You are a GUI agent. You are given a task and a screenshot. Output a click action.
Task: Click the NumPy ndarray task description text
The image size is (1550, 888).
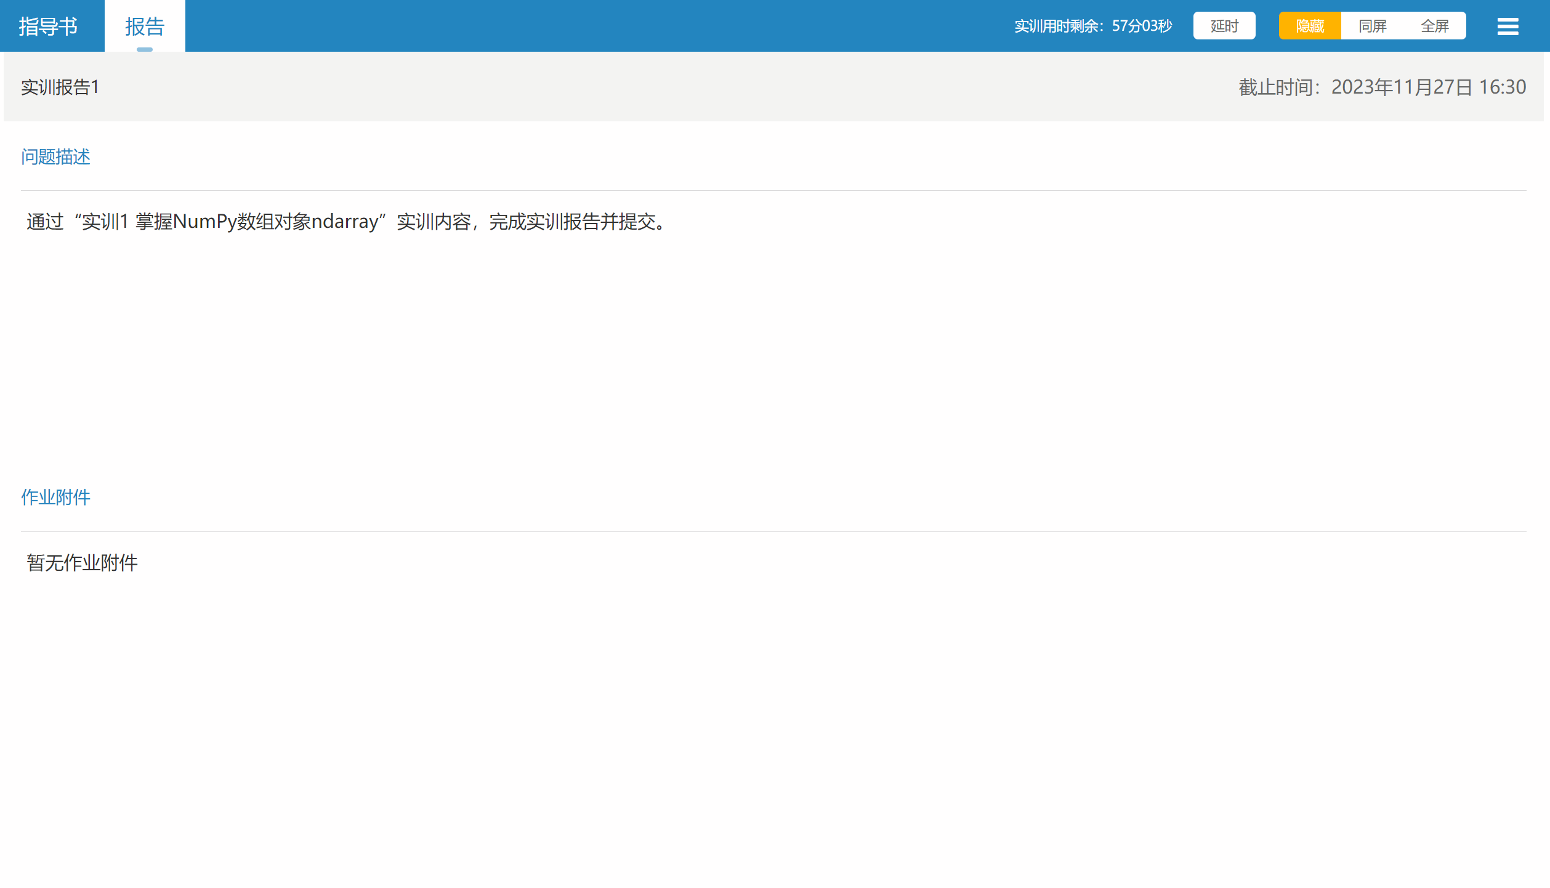pyautogui.click(x=347, y=222)
